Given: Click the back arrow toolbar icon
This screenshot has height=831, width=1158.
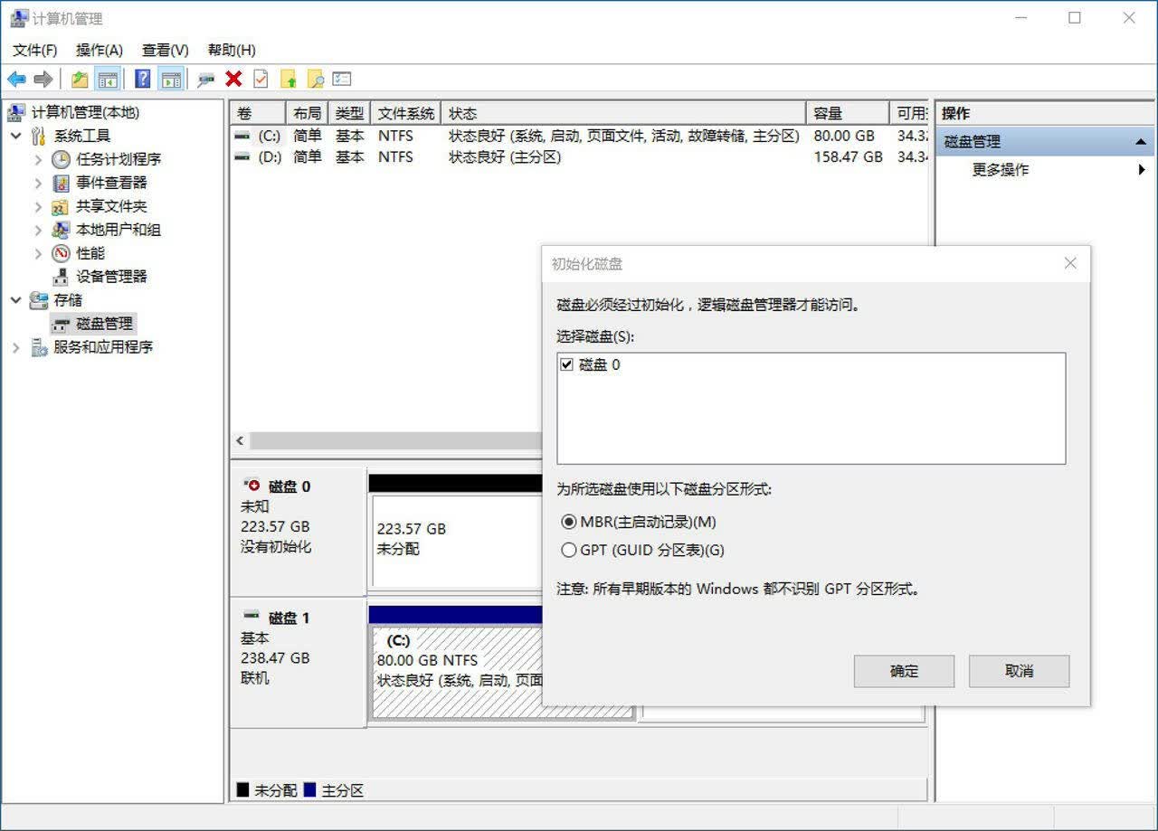Looking at the screenshot, I should coord(16,80).
